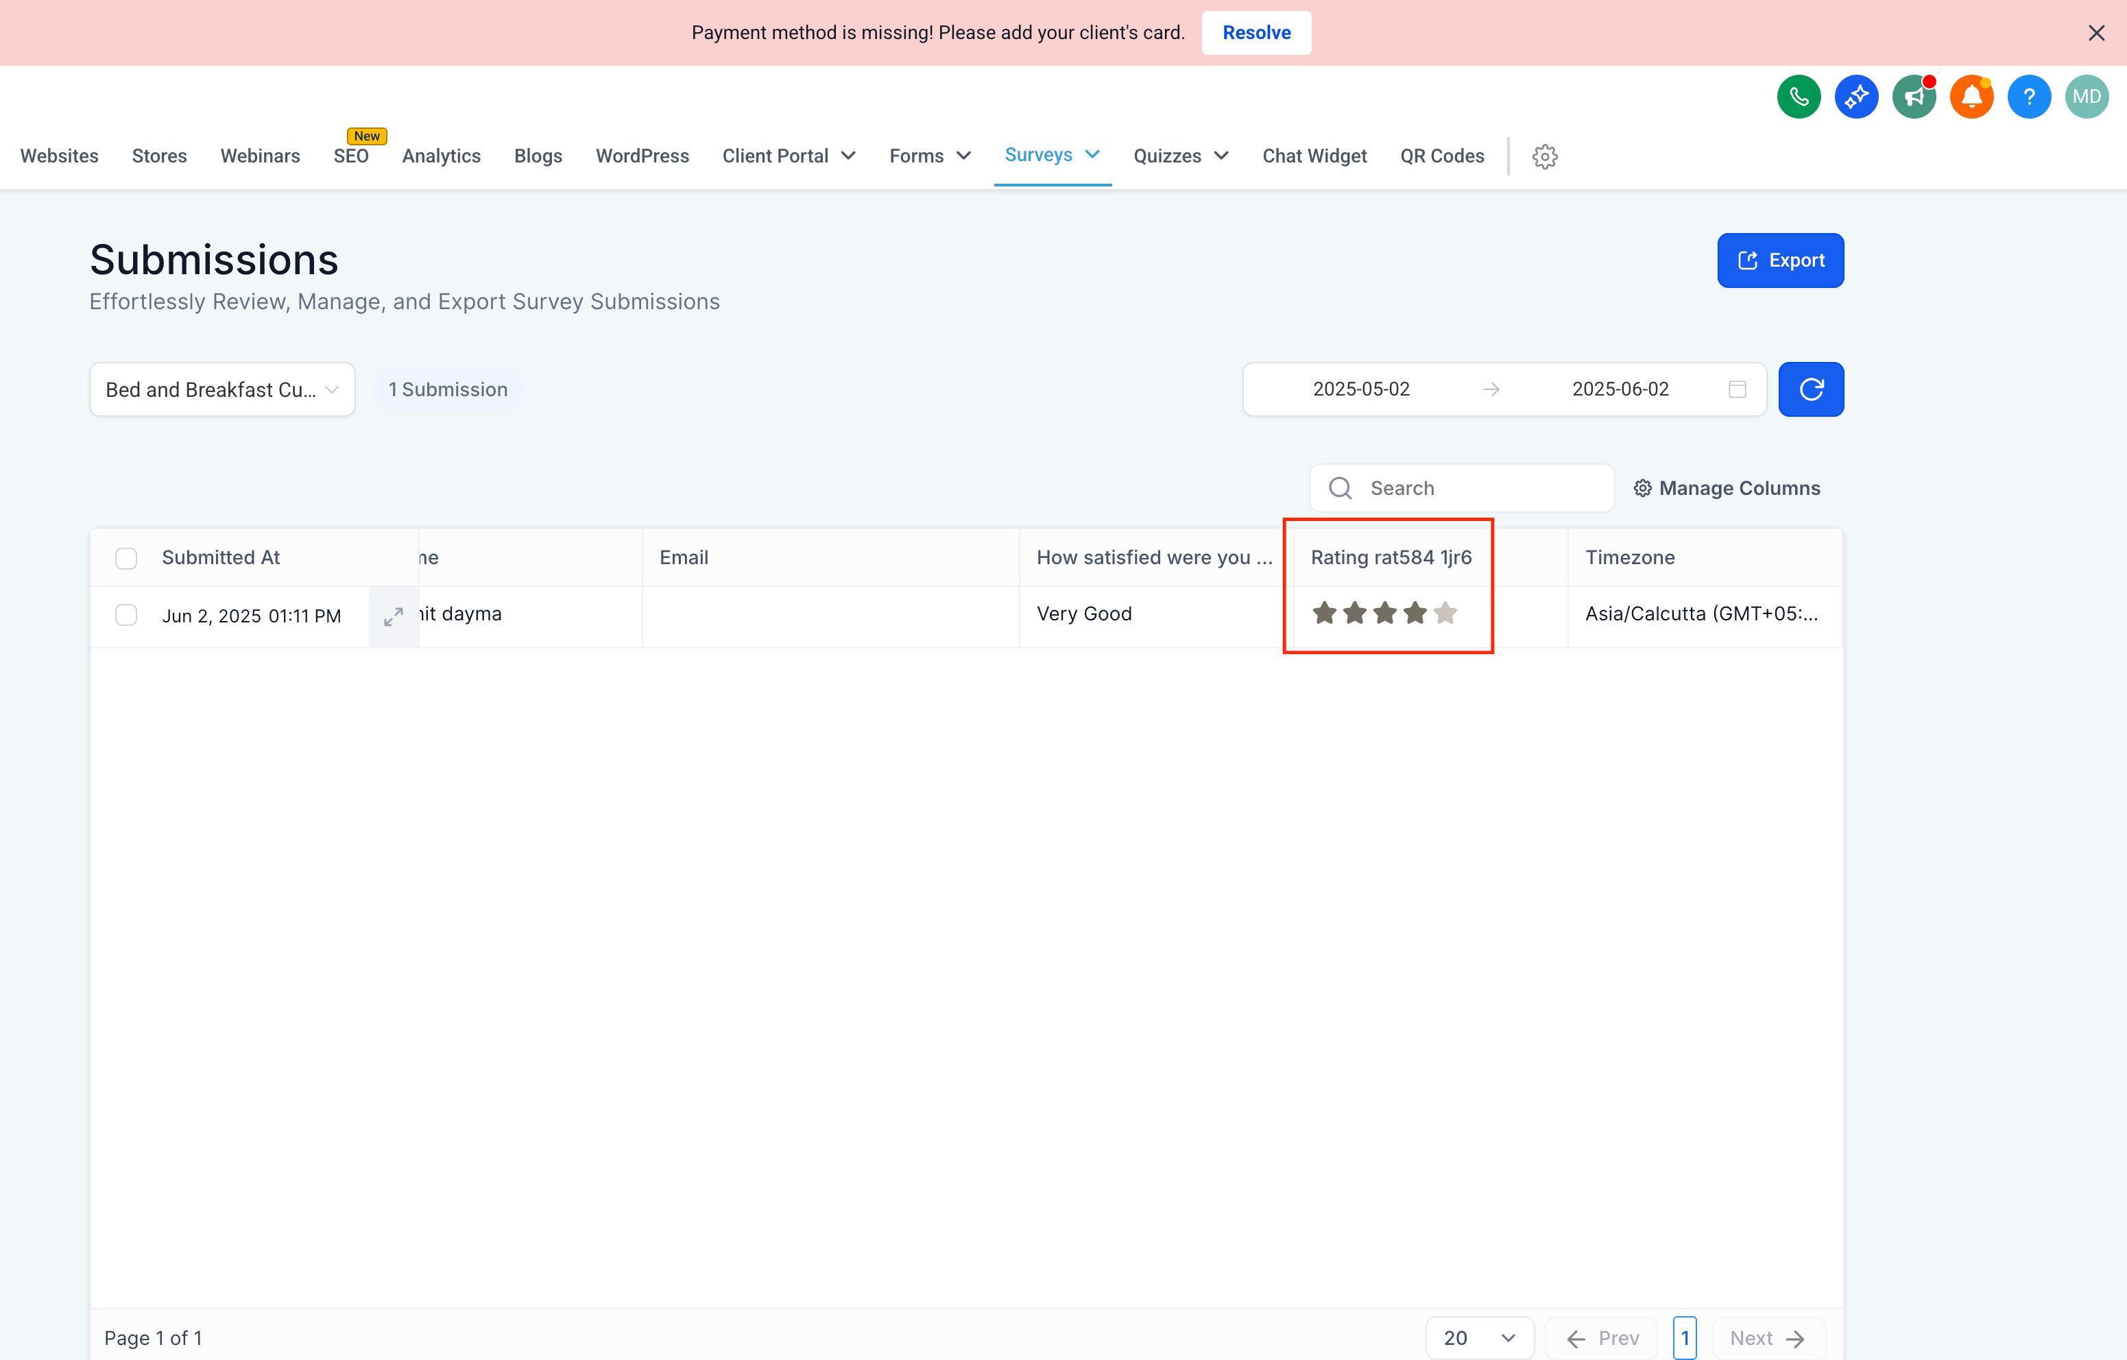This screenshot has height=1360, width=2127.
Task: Open settings gear beside QR Codes
Action: tap(1544, 156)
